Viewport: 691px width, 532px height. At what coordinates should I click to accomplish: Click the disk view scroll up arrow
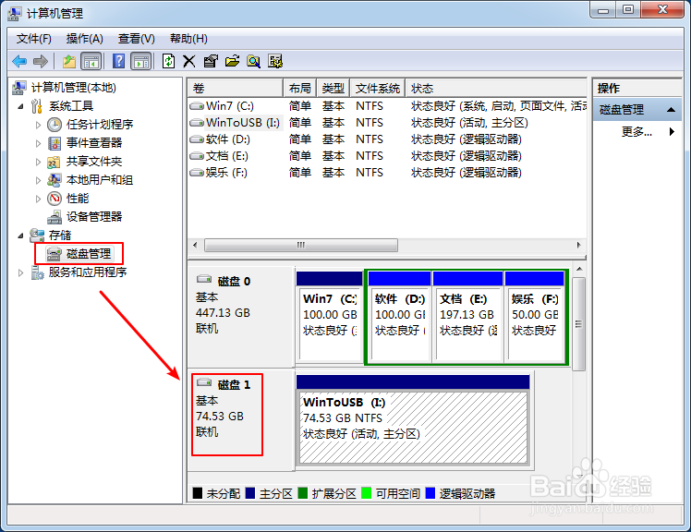coord(579,270)
